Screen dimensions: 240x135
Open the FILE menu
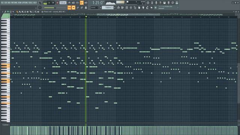tap(2, 3)
